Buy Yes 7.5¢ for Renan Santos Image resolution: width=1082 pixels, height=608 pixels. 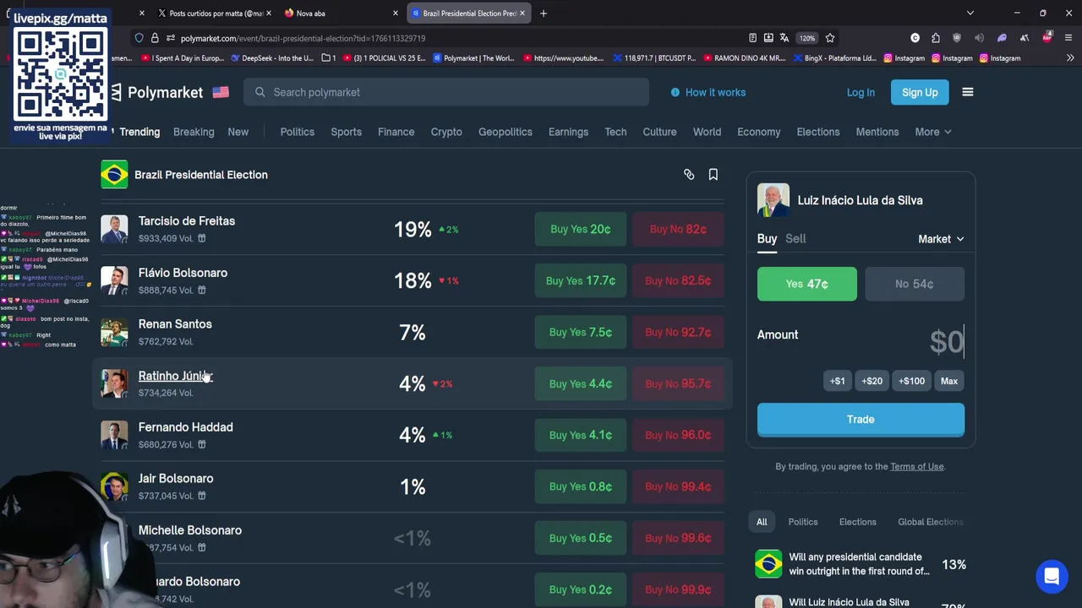pos(580,332)
